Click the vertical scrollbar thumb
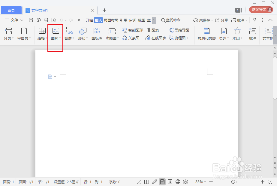Viewport: 277px width, 186px height. pos(275,78)
